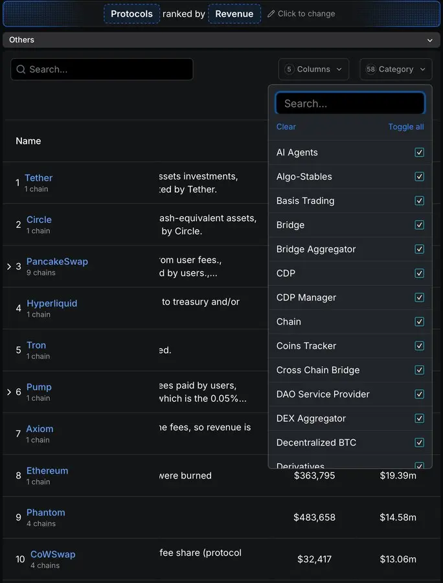This screenshot has width=443, height=583.
Task: Click Clear in the category filter
Action: (x=286, y=127)
